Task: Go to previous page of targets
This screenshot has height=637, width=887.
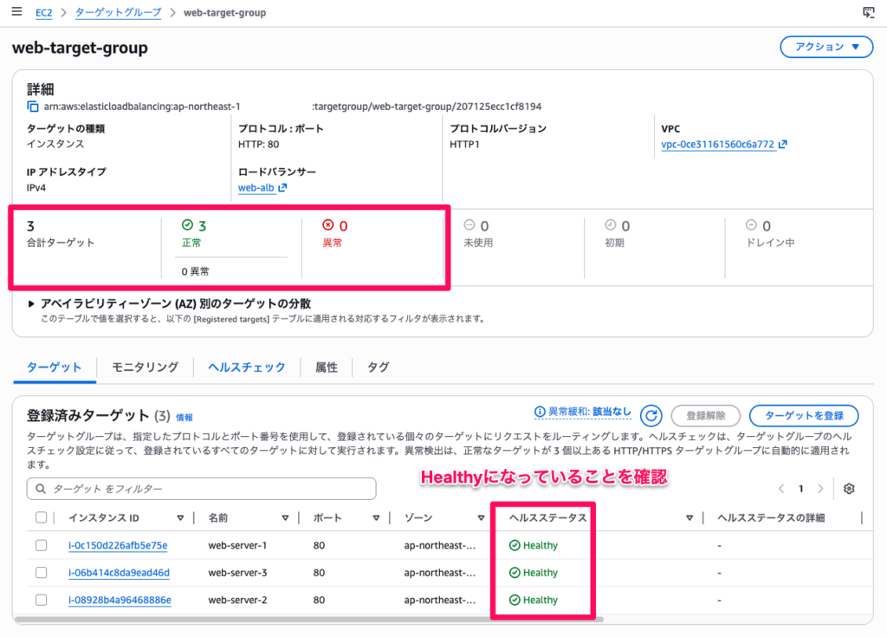Action: 782,489
